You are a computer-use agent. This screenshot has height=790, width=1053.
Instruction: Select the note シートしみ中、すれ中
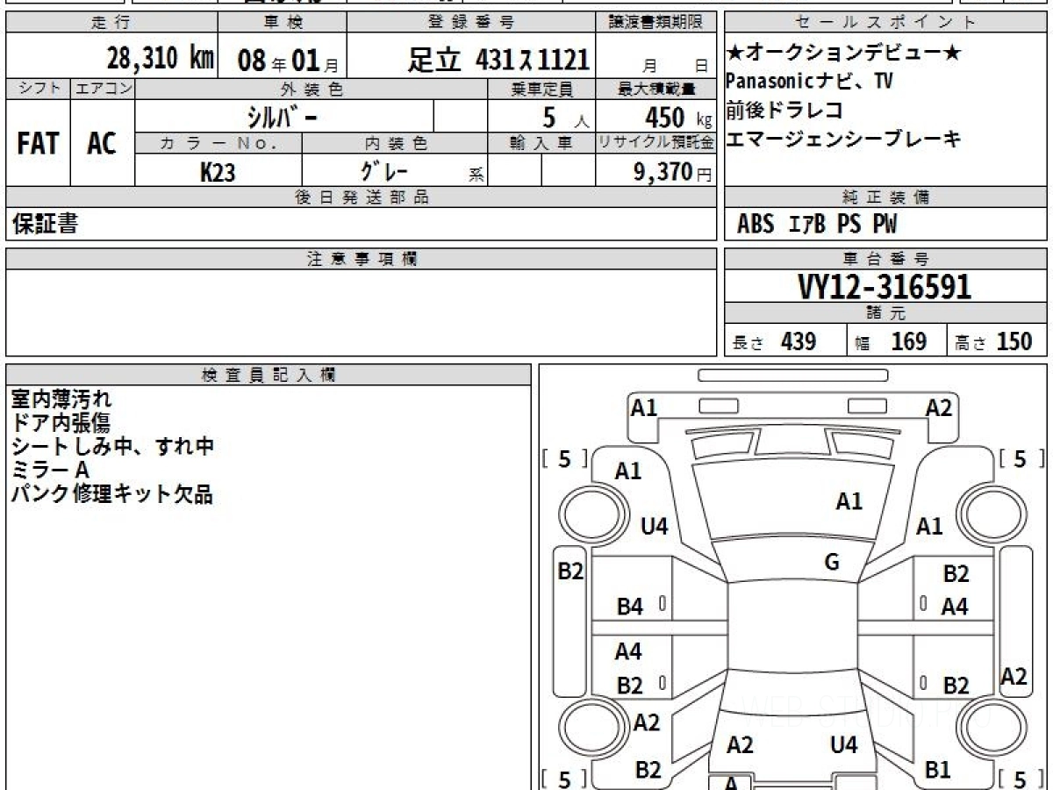[x=113, y=447]
